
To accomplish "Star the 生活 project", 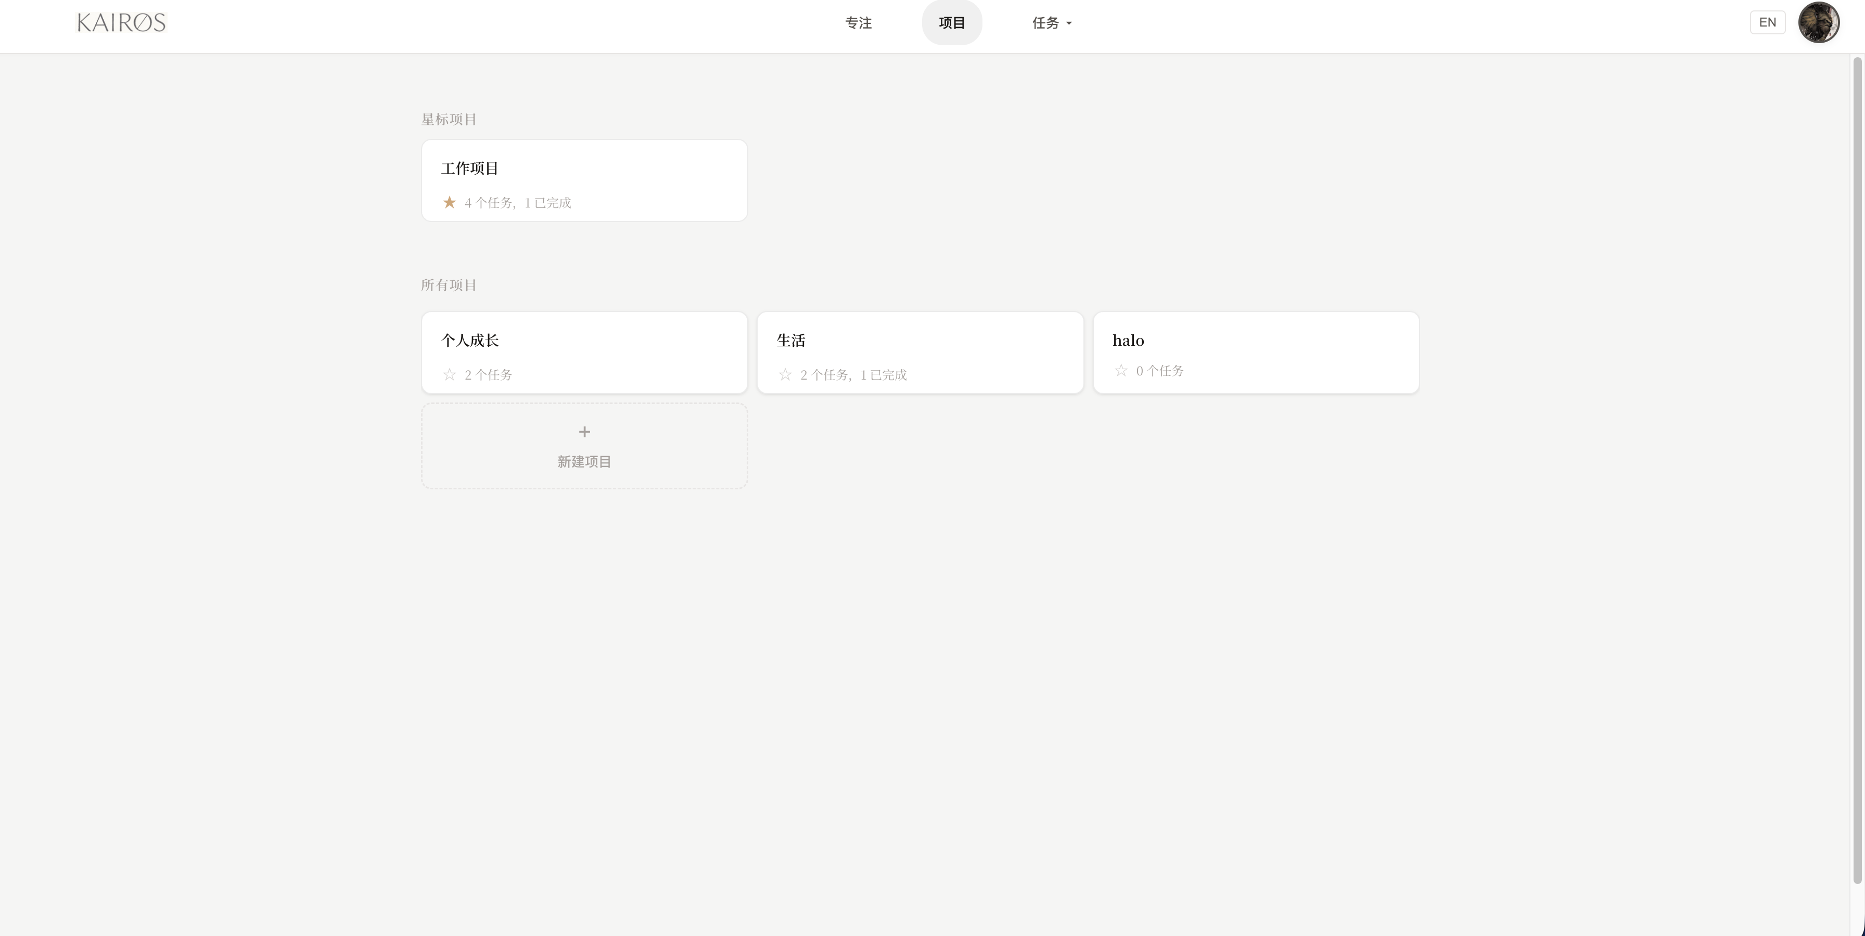I will tap(785, 375).
